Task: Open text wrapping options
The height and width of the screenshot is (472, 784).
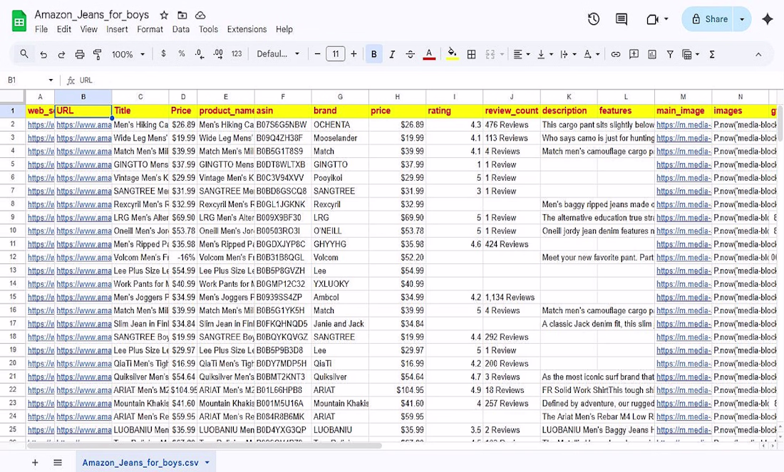Action: (x=567, y=54)
